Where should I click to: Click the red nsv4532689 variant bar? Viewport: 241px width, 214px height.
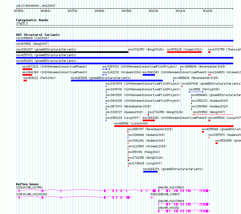[217, 143]
